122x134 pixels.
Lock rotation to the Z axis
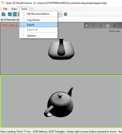click(x=101, y=26)
